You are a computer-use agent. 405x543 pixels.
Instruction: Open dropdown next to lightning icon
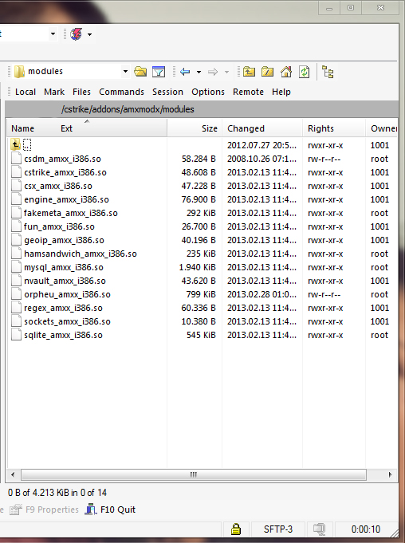coord(89,34)
